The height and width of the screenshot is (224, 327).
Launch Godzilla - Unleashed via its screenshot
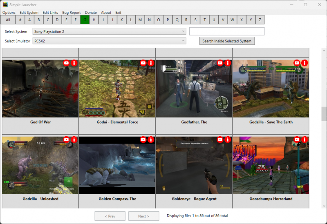tap(40, 166)
